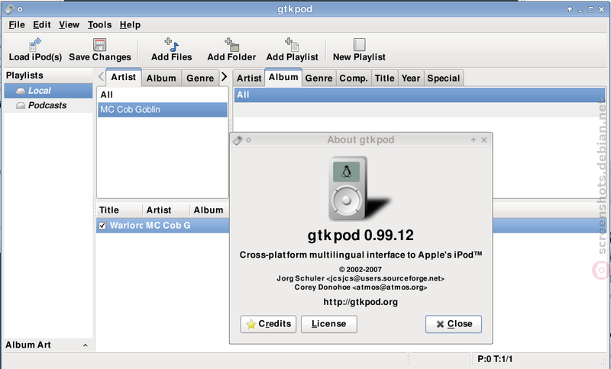Switch to Artist tab in second sort pane
Viewport: 611px width, 369px height.
[x=249, y=79]
